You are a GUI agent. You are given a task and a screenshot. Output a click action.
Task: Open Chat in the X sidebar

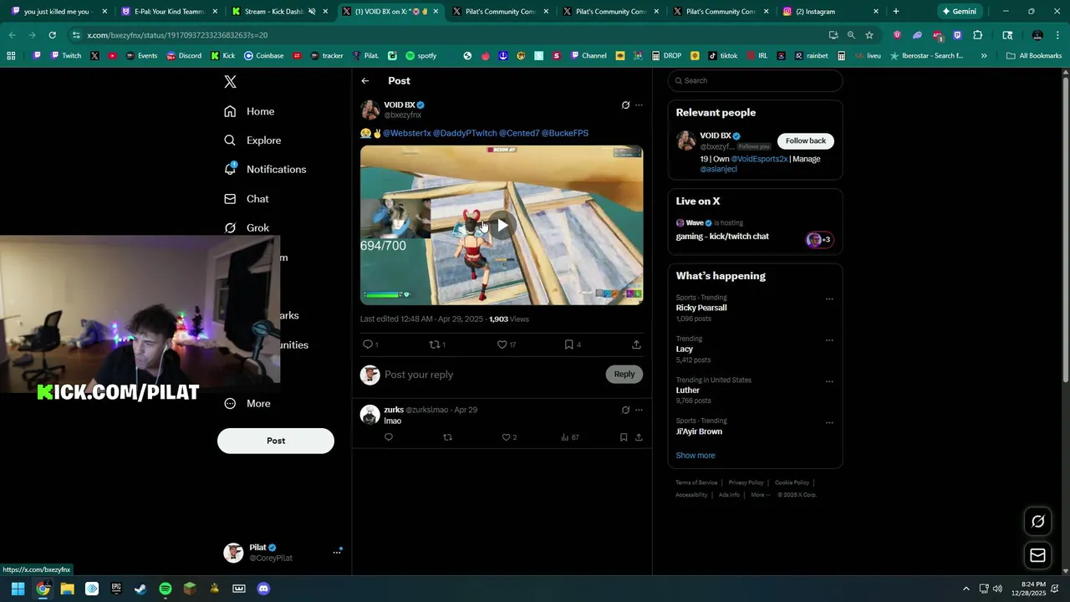pos(247,199)
